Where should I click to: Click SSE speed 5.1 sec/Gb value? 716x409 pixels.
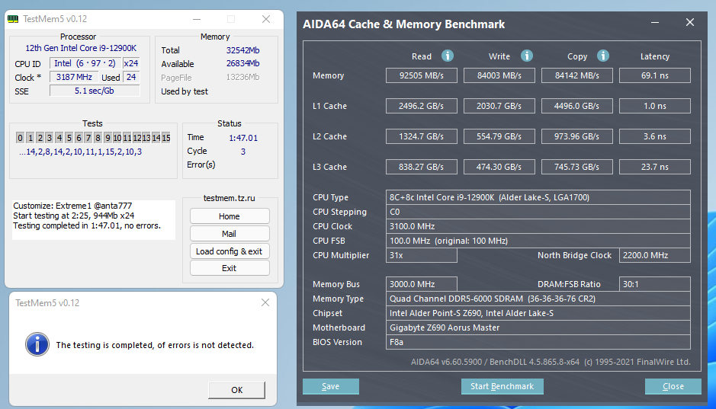coord(95,91)
